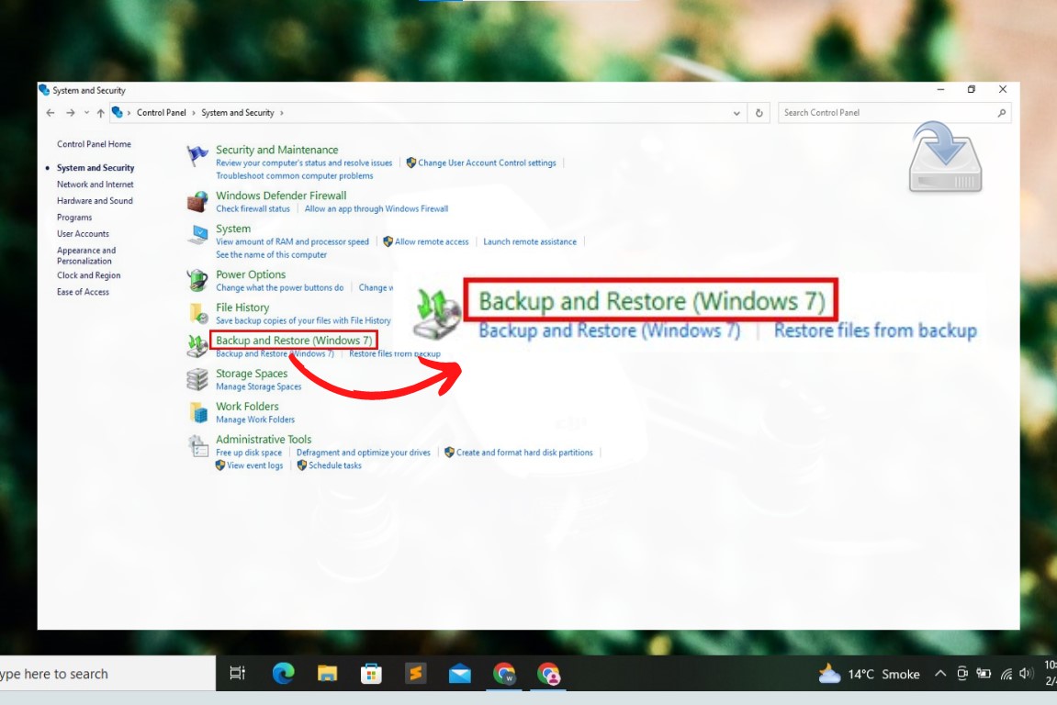Open Windows Defender Firewall heading
The height and width of the screenshot is (705, 1057).
tap(281, 196)
